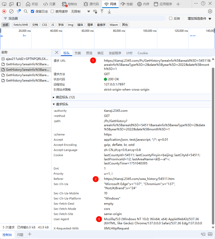This screenshot has width=215, height=239.
Task: Clear the network log
Action: click(11, 11)
